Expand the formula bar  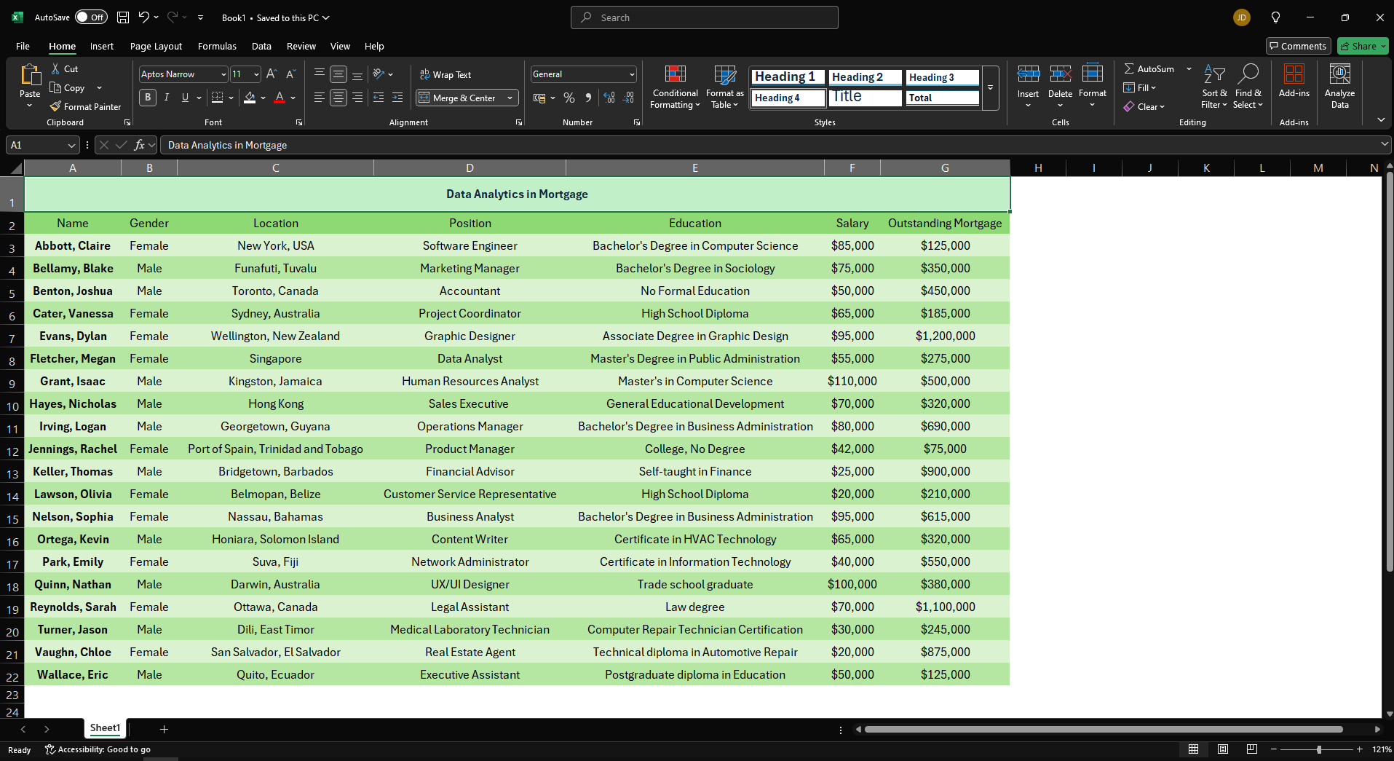point(1384,145)
